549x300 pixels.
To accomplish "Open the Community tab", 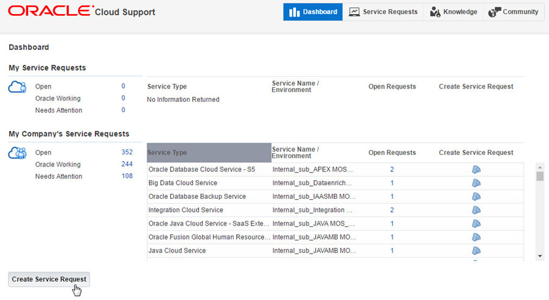I will coord(513,12).
